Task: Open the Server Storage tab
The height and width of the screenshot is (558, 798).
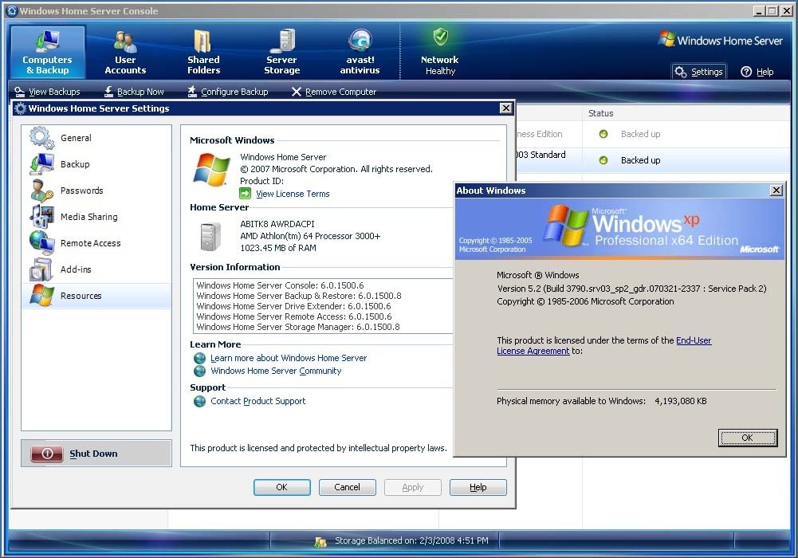Action: 281,52
